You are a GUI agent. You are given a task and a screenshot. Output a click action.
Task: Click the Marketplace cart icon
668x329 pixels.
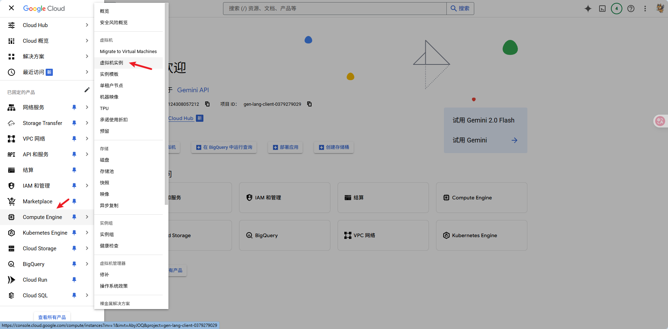[x=11, y=202]
